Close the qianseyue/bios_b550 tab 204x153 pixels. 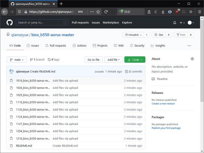(54, 4)
